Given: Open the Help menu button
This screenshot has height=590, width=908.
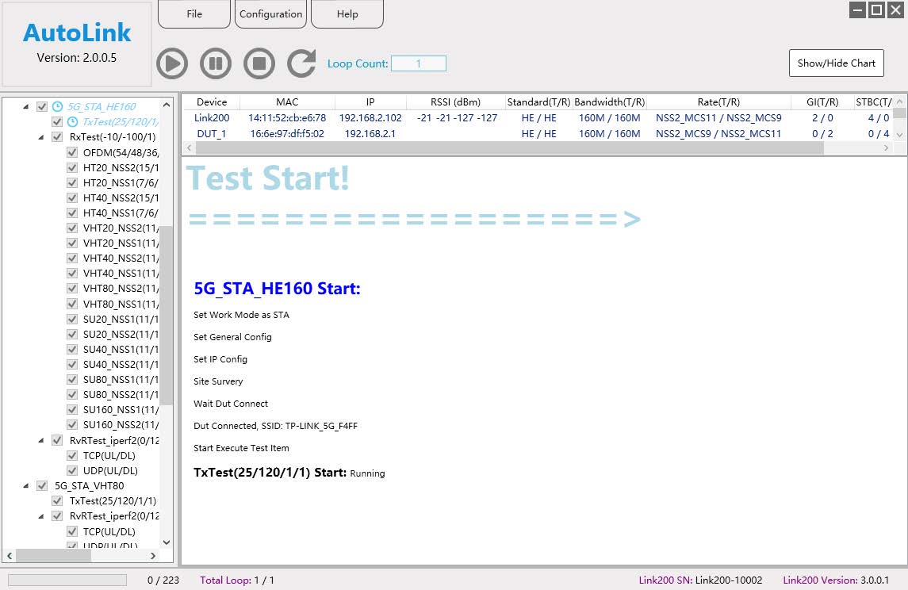Looking at the screenshot, I should (x=347, y=14).
